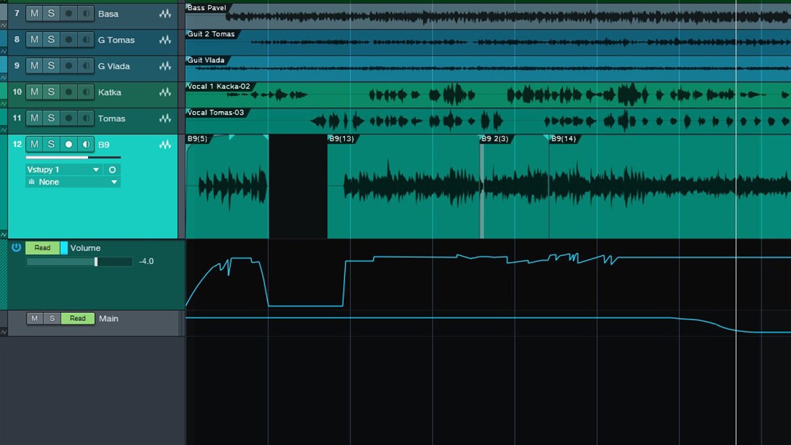Open automation waveform icon on Basa track
Viewport: 791px width, 445px height.
click(x=165, y=14)
